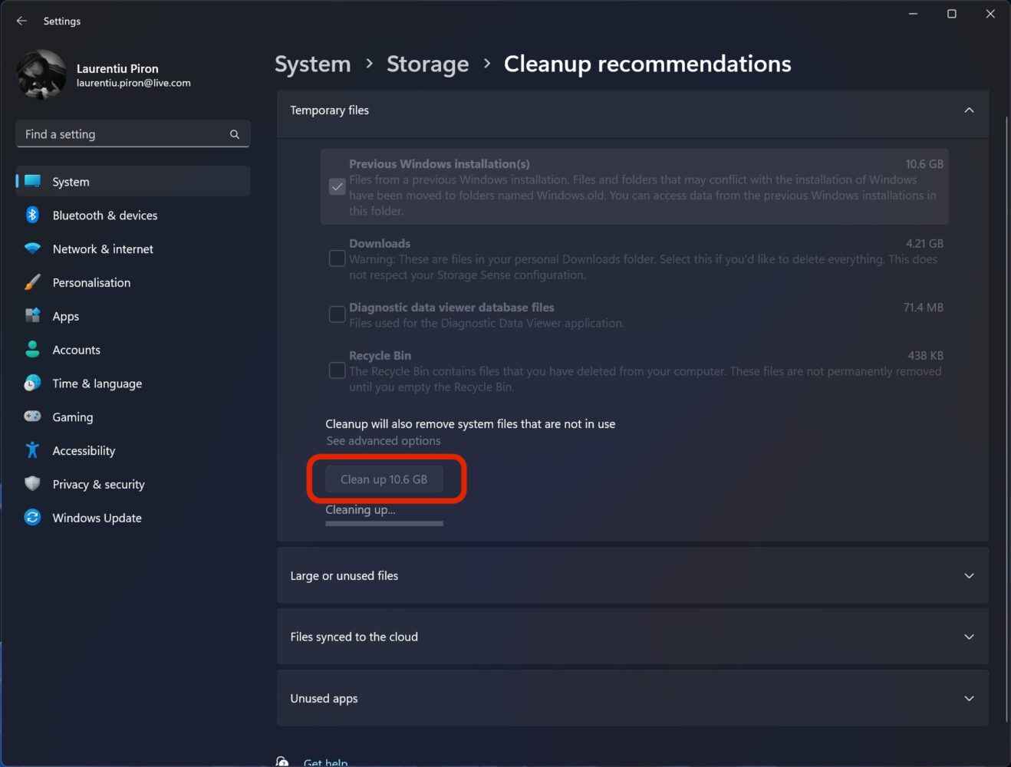This screenshot has width=1011, height=767.
Task: Click the cleanup progress bar
Action: pyautogui.click(x=384, y=524)
